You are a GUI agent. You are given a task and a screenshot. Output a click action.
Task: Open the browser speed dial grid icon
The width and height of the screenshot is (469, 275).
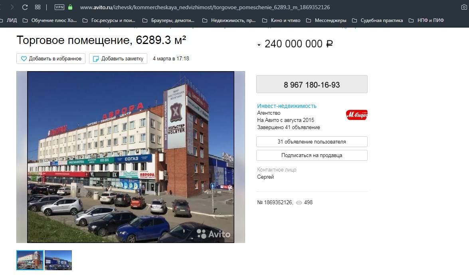[38, 7]
